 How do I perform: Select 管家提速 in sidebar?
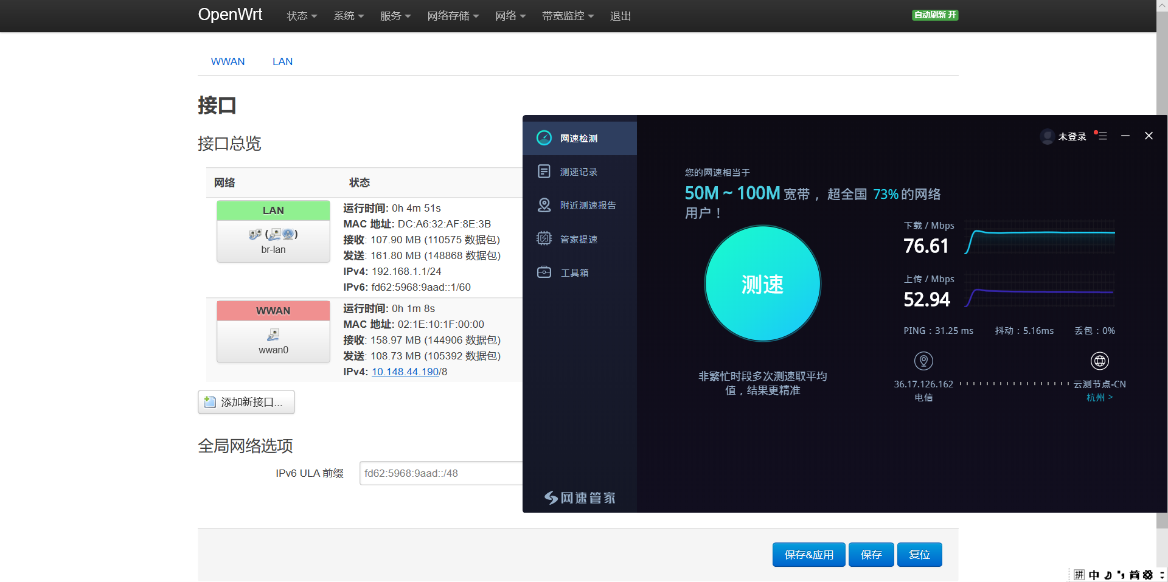pos(579,239)
